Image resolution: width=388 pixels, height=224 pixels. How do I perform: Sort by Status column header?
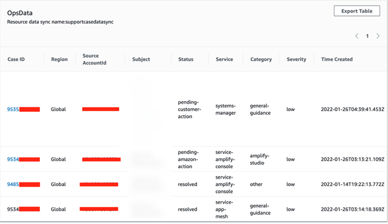click(x=186, y=60)
